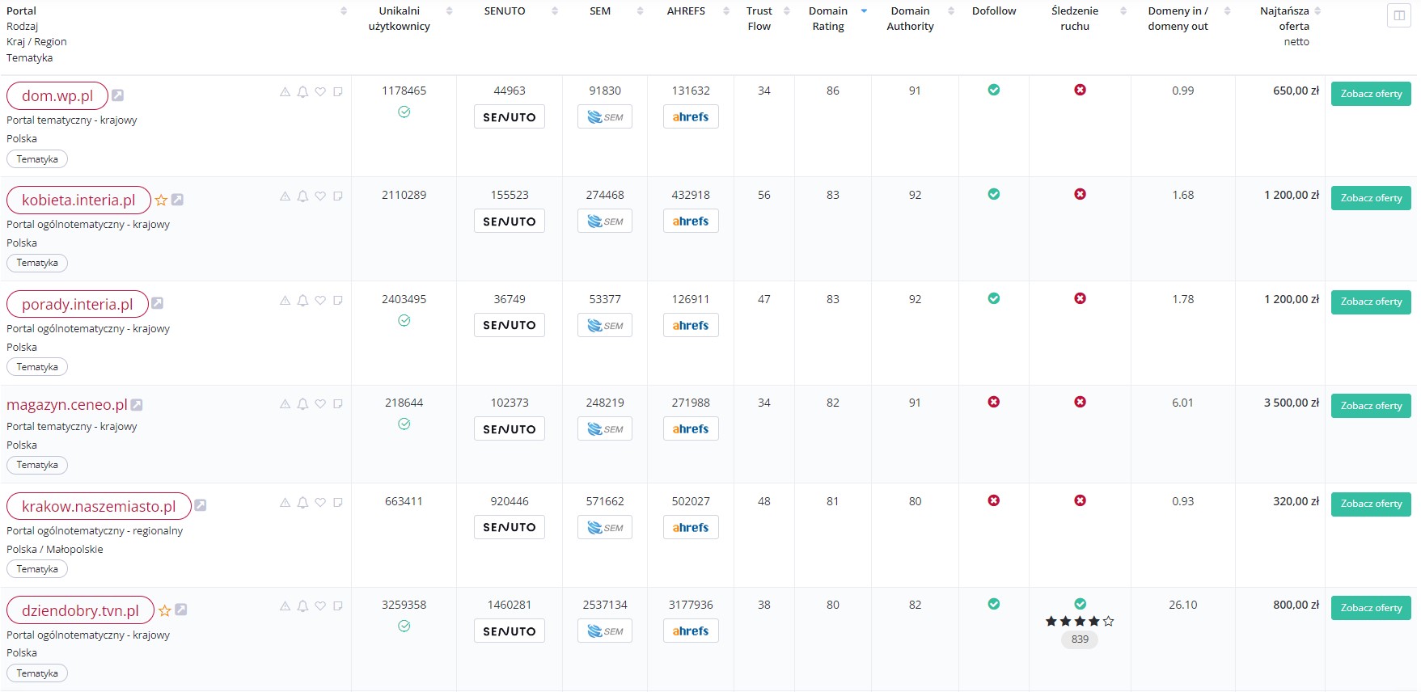Open external link icon next to dziendobry.tvn.pl

point(181,610)
